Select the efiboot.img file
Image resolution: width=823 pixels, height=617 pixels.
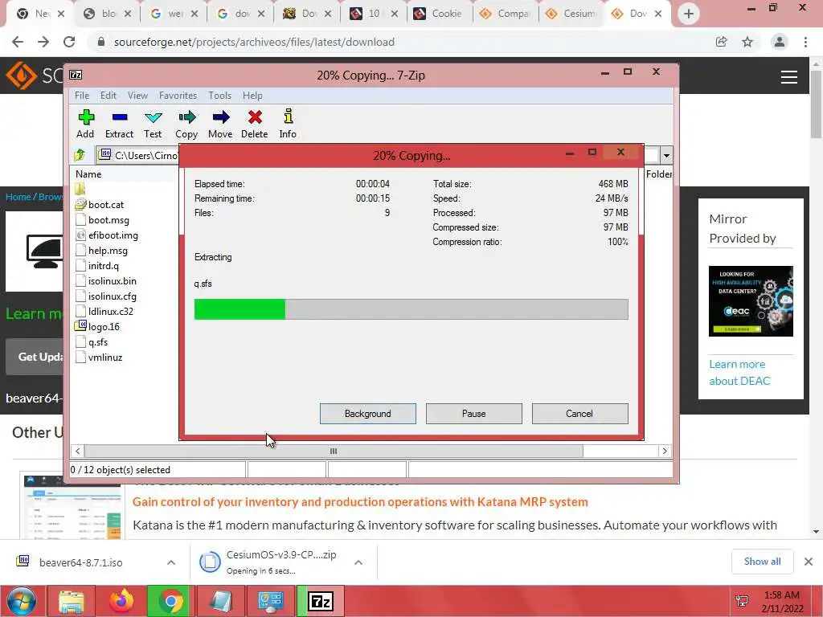[113, 235]
